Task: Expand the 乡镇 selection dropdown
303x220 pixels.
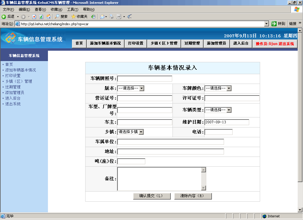Action: point(141,132)
